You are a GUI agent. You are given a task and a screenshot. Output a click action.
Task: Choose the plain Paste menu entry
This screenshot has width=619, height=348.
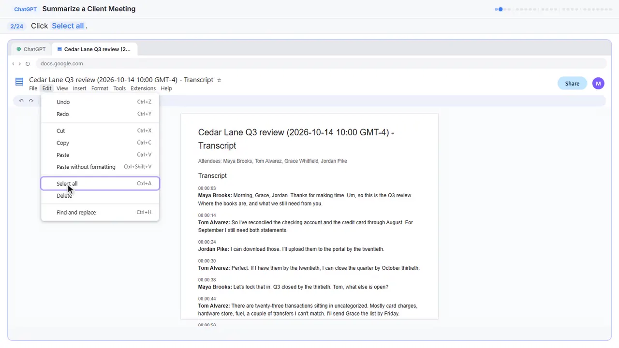[x=100, y=155]
